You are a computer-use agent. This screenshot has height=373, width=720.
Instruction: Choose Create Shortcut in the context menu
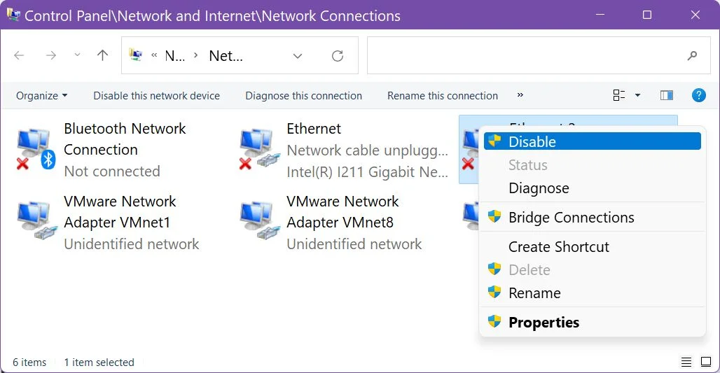pyautogui.click(x=593, y=247)
